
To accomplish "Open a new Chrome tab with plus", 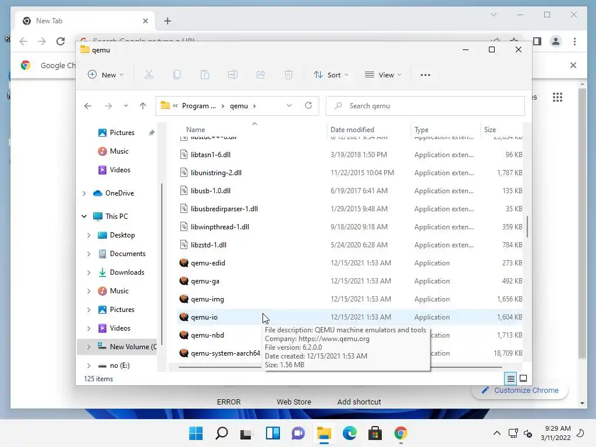I will tap(168, 21).
